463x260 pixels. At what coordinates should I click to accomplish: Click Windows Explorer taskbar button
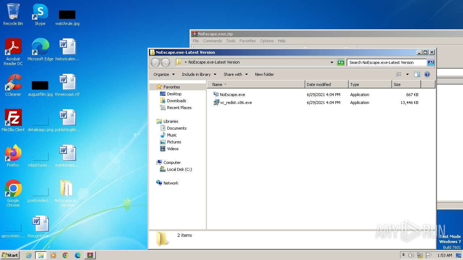click(41, 255)
